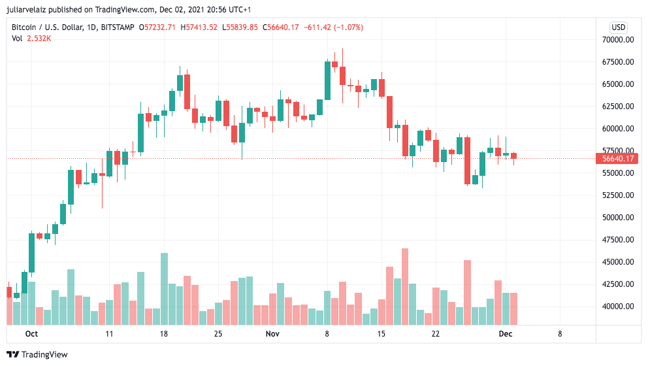This screenshot has width=648, height=366.
Task: Click the closing price C56640.17 value
Action: pos(281,27)
